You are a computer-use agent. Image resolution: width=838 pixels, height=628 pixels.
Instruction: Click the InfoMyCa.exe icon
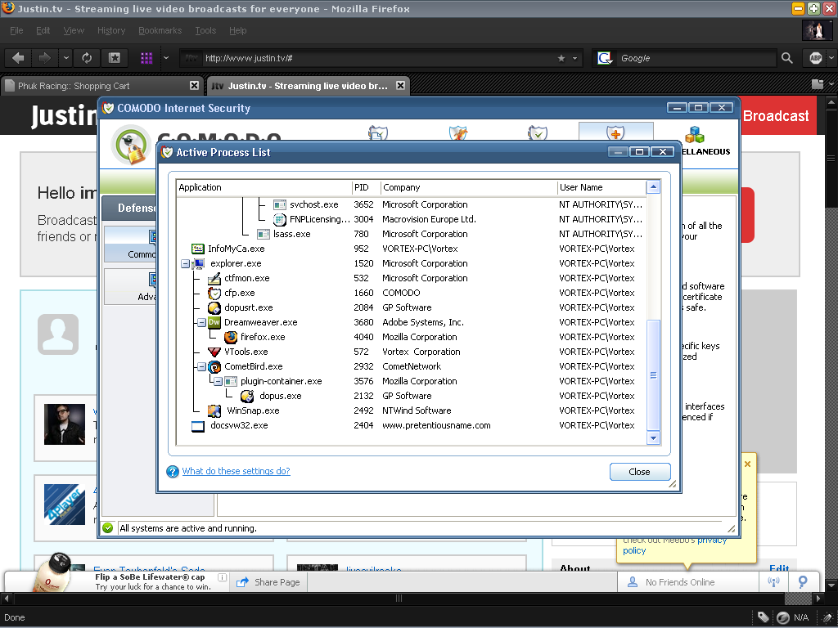point(198,249)
